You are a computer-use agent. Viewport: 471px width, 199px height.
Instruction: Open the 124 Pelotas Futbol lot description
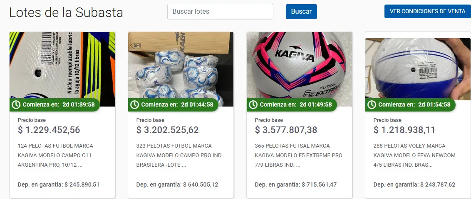[x=56, y=155]
